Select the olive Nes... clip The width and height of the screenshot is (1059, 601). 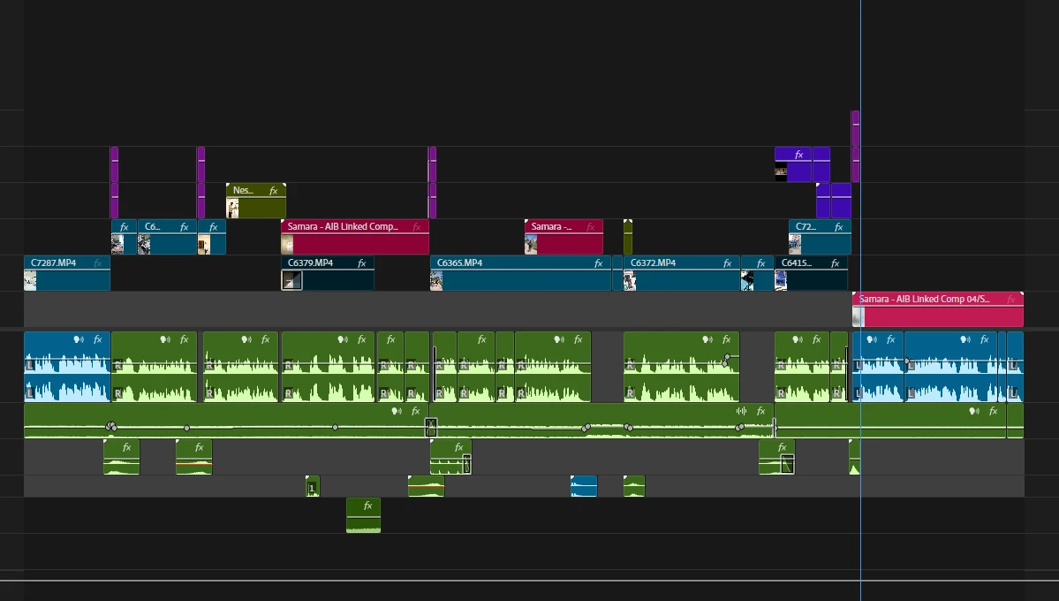coord(256,201)
